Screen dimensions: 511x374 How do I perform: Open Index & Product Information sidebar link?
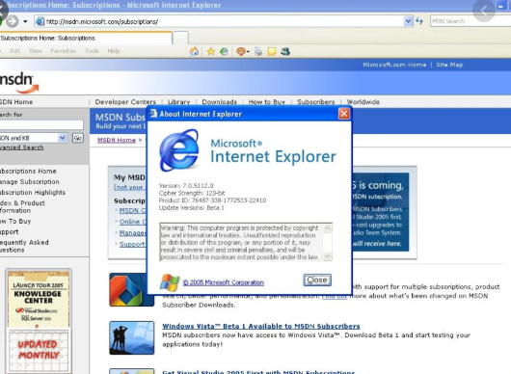pyautogui.click(x=22, y=207)
